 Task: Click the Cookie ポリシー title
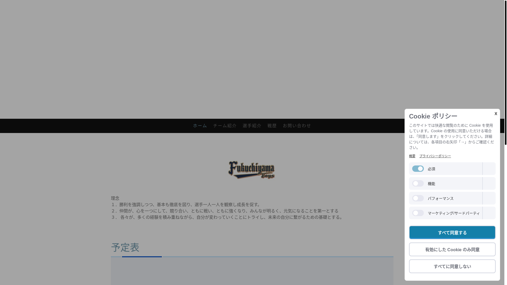(433, 116)
